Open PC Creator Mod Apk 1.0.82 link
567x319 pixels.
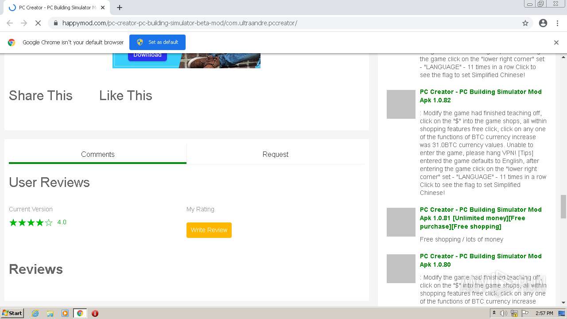[x=481, y=96]
